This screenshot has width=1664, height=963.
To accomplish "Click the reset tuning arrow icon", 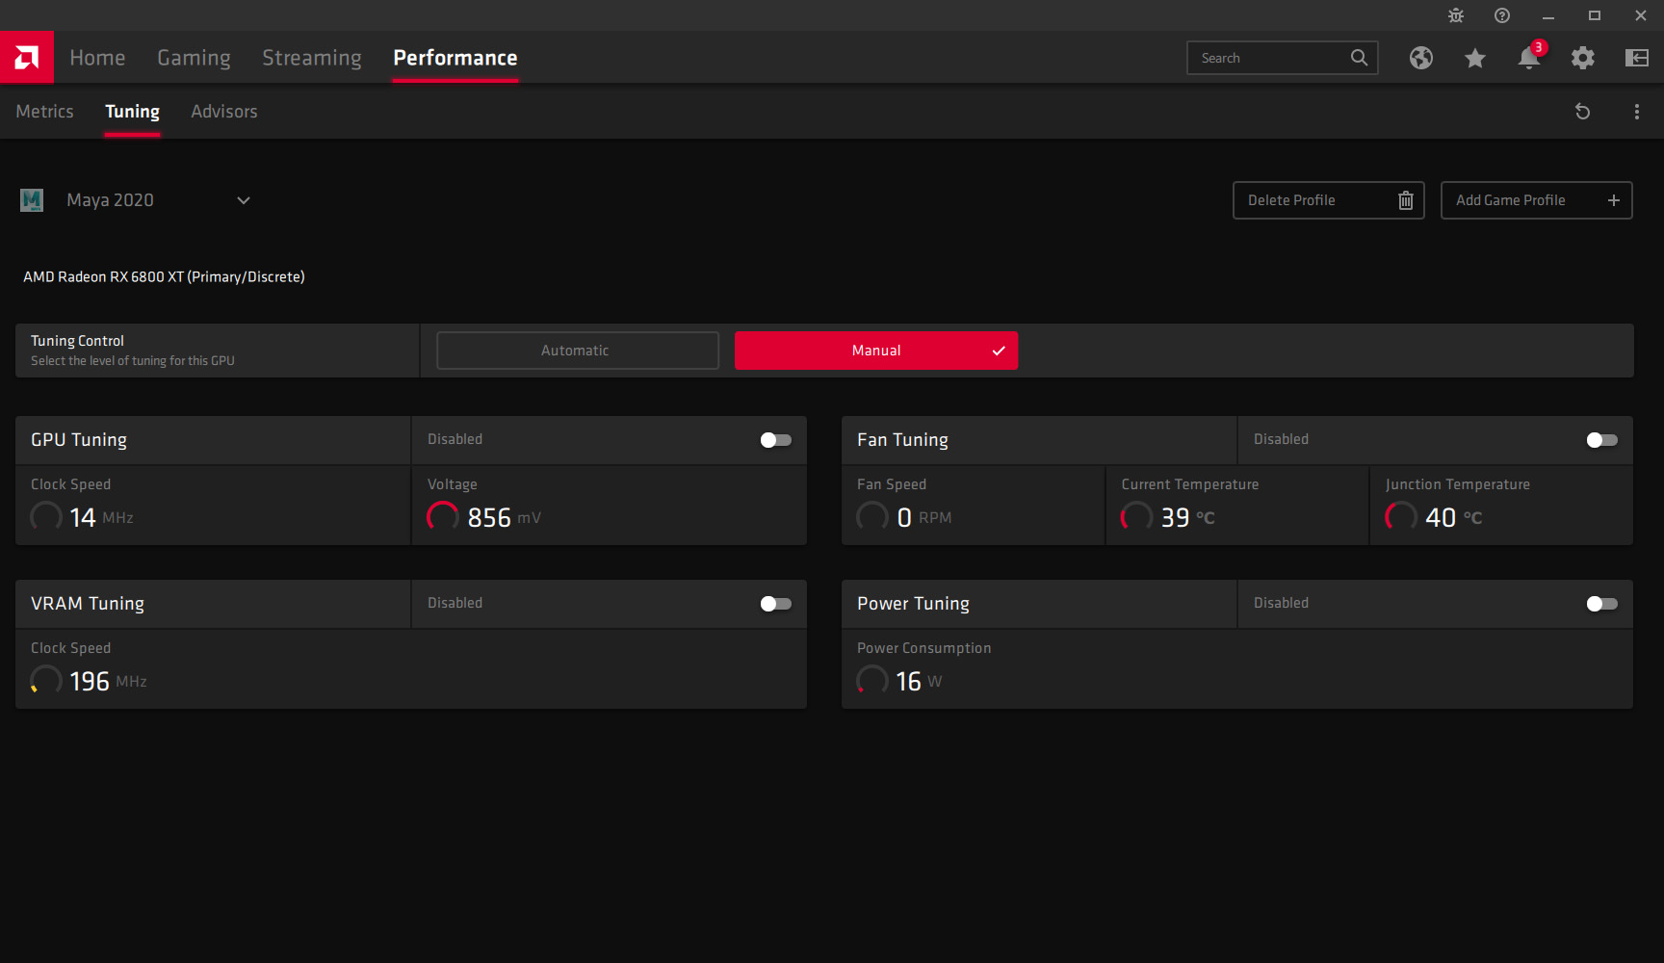I will (x=1582, y=112).
